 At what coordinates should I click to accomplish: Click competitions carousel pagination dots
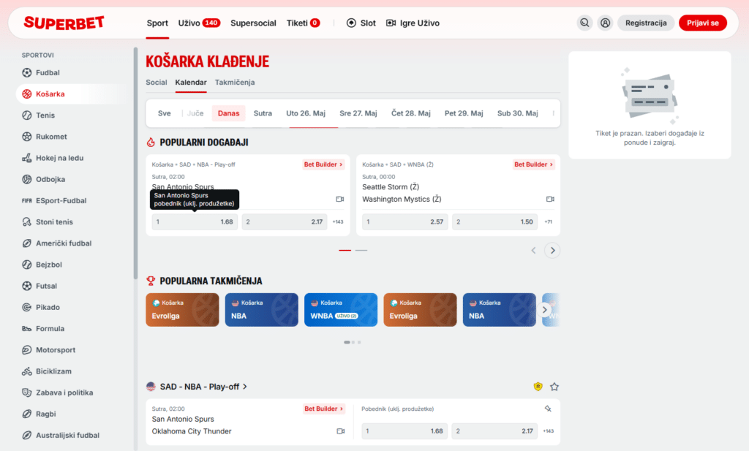tap(353, 342)
